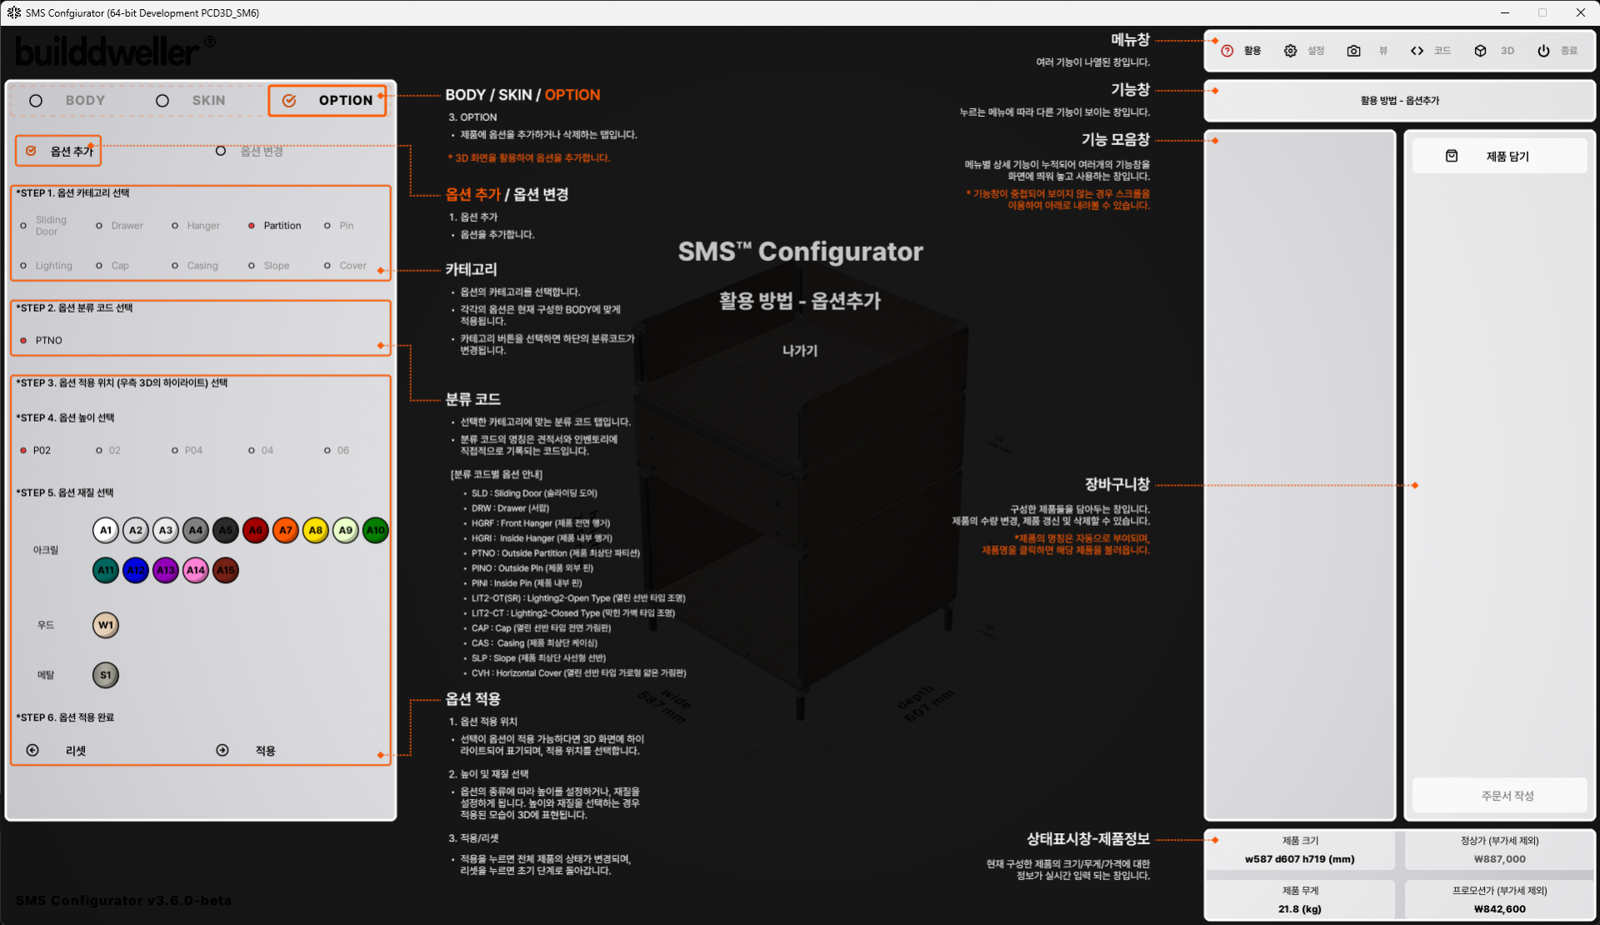Choose Cover category radio

(327, 266)
